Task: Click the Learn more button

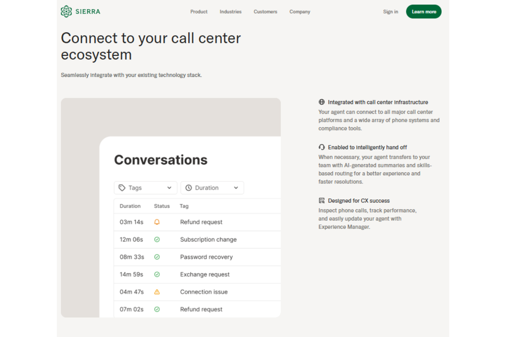Action: tap(424, 11)
